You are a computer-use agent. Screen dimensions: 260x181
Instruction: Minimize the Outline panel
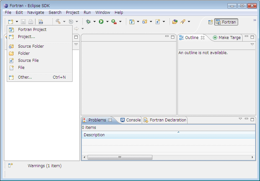pos(246,36)
